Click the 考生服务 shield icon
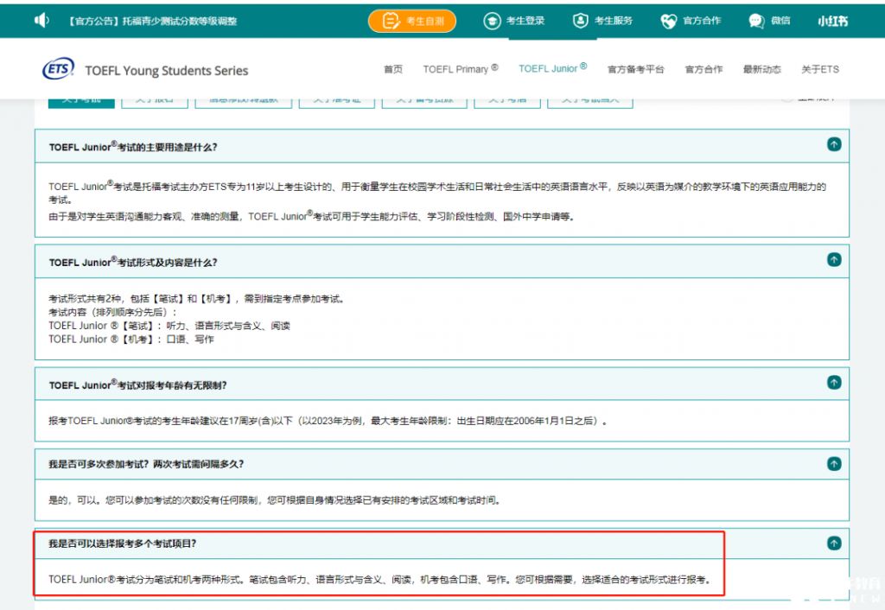This screenshot has width=885, height=610. point(580,21)
